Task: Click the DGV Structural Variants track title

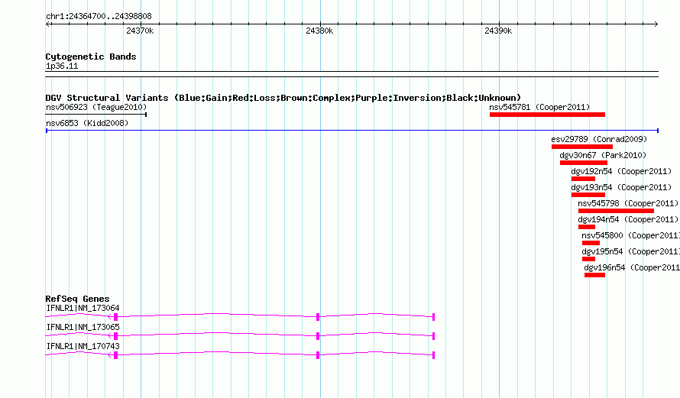Action: 283,98
